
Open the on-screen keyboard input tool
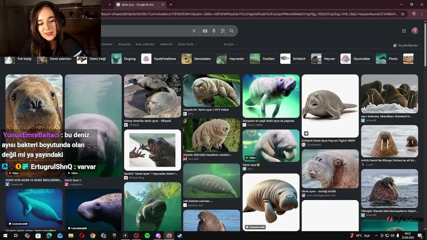point(205,31)
